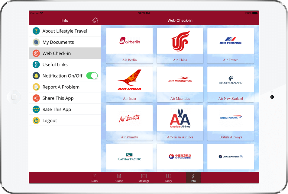Image resolution: width=288 pixels, height=194 pixels.
Task: Select the Web Check-in menu row
Action: coord(65,53)
